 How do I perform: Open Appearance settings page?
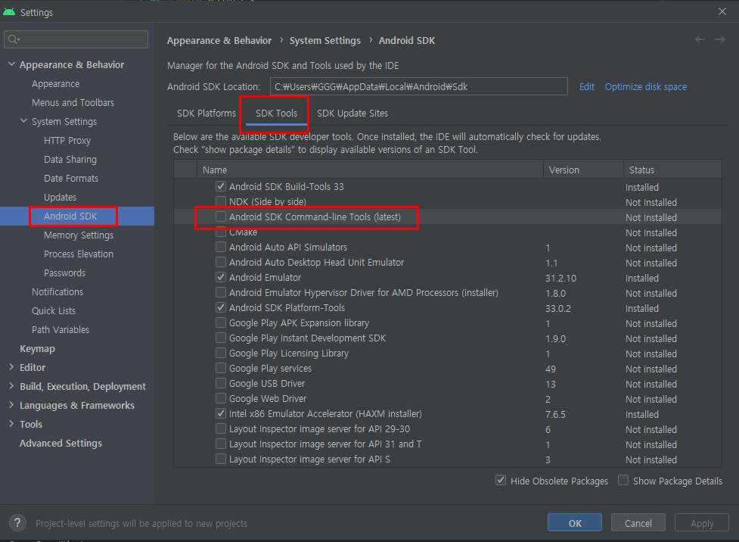pyautogui.click(x=56, y=83)
